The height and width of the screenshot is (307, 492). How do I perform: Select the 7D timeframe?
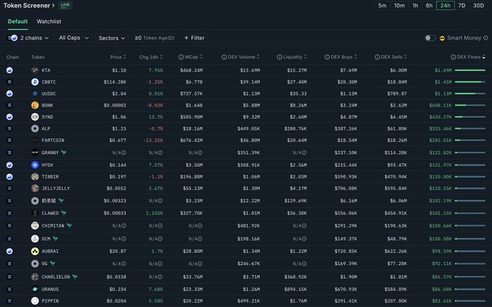click(462, 5)
